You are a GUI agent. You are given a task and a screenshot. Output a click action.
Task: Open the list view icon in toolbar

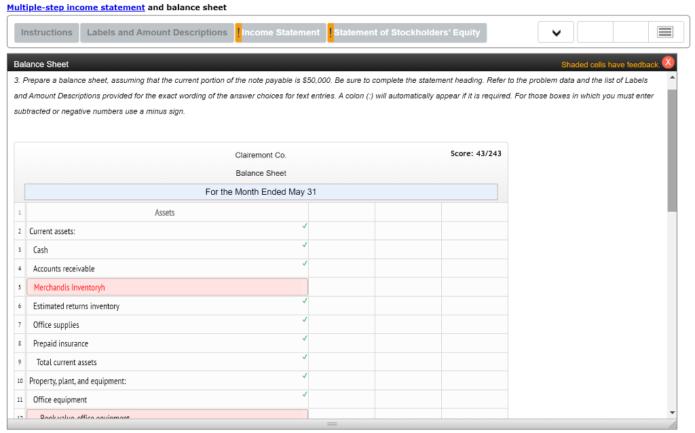pos(665,32)
